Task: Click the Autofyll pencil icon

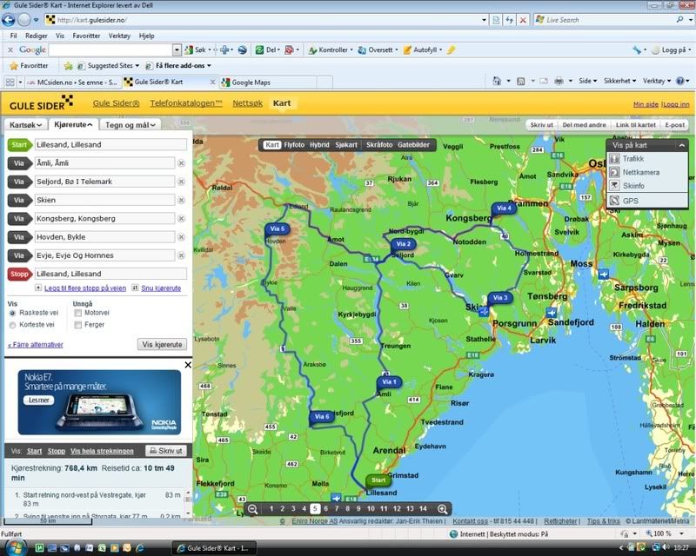Action: click(407, 50)
